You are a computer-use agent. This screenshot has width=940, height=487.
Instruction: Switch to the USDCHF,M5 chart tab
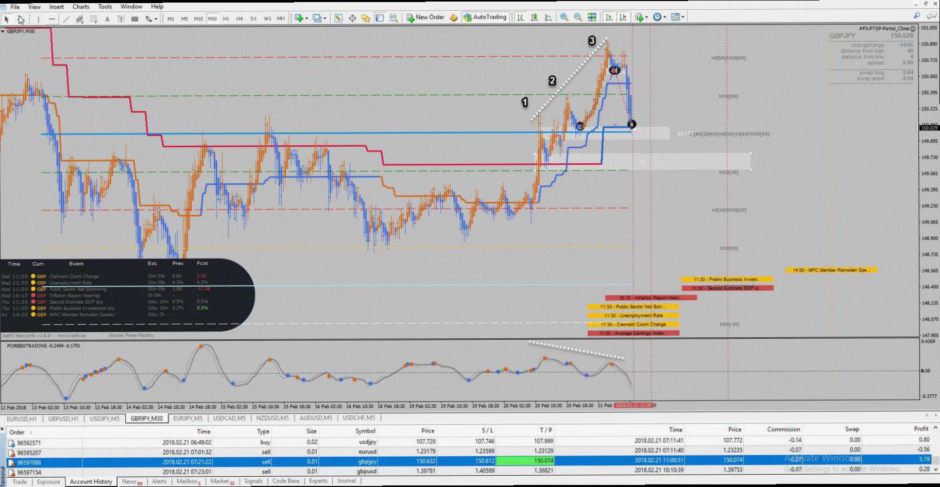click(x=359, y=418)
